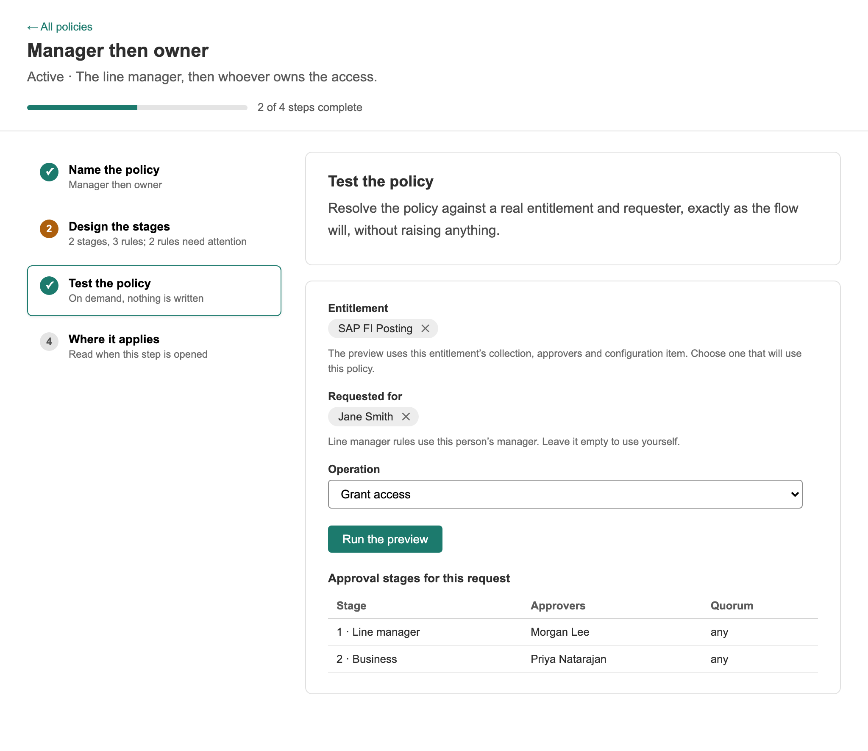Click approver Morgan Lee
The width and height of the screenshot is (868, 751).
tap(560, 632)
